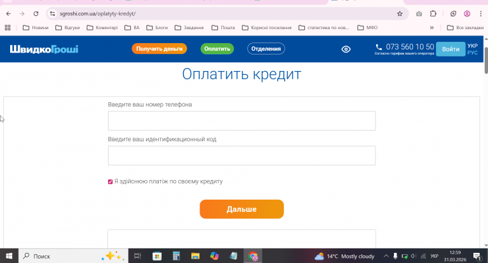The height and width of the screenshot is (263, 488).
Task: Click the orange Дальше button
Action: coord(241,209)
